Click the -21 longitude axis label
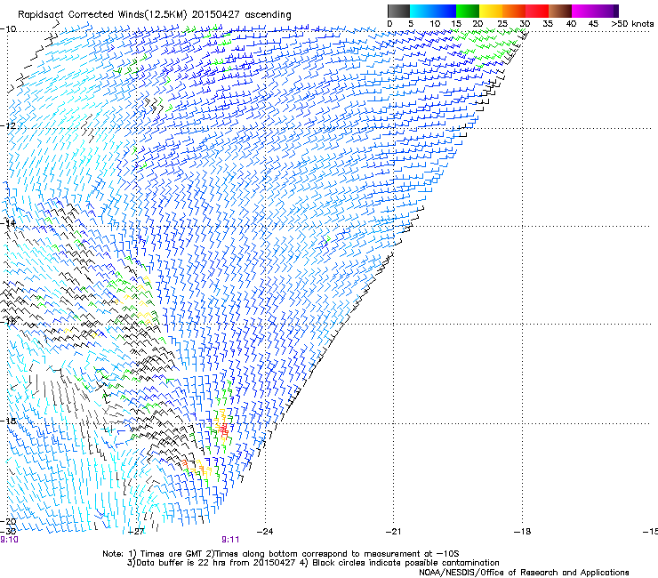This screenshot has width=658, height=578. pos(393,532)
